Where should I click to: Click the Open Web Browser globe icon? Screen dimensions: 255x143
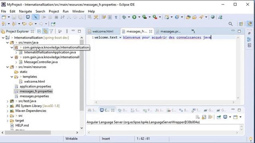click(212, 17)
